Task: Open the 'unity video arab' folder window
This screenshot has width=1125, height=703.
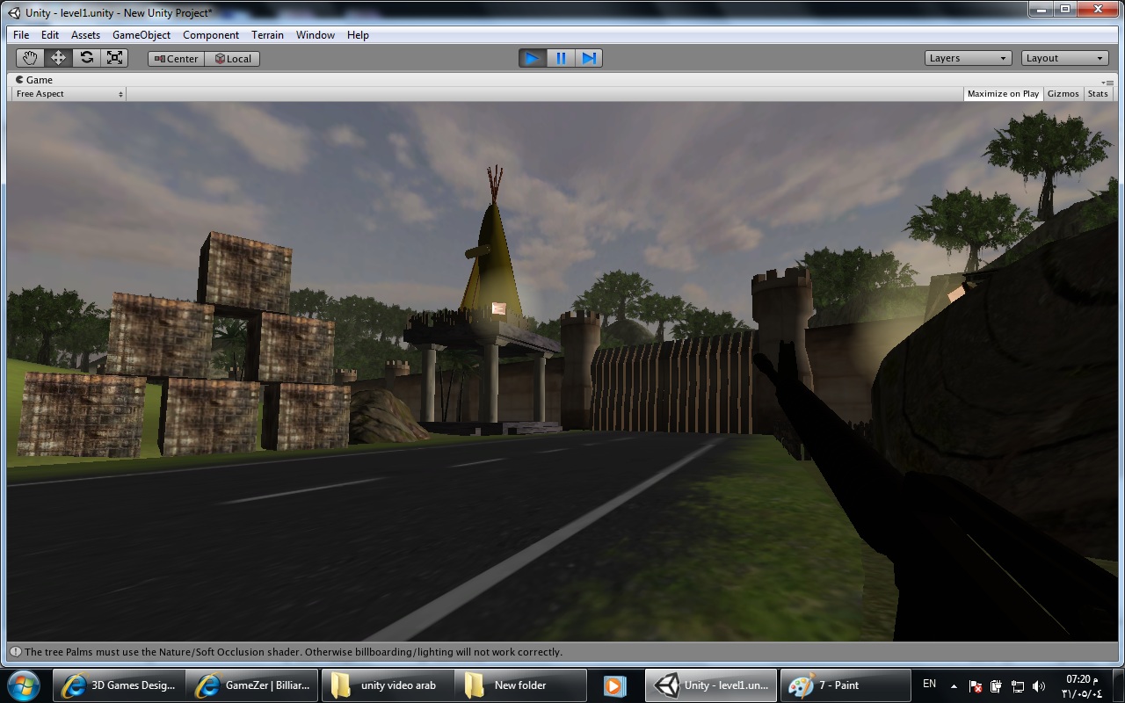Action: pyautogui.click(x=388, y=685)
